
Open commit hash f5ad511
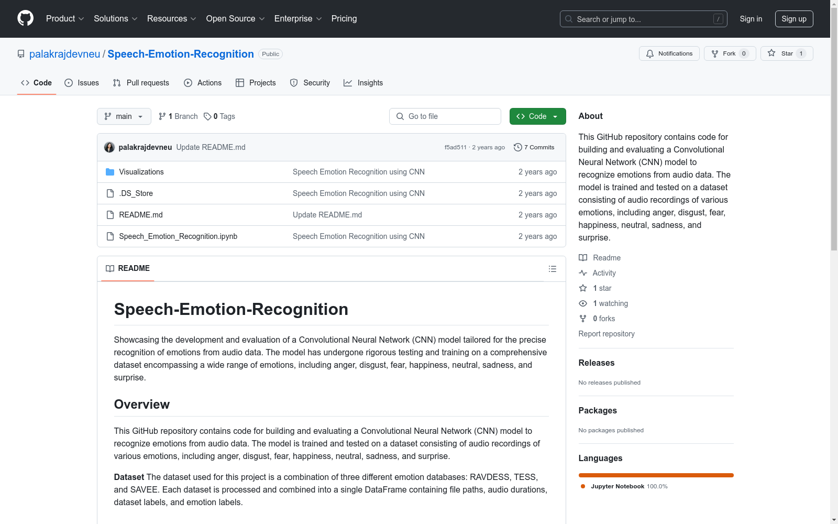[x=456, y=147]
